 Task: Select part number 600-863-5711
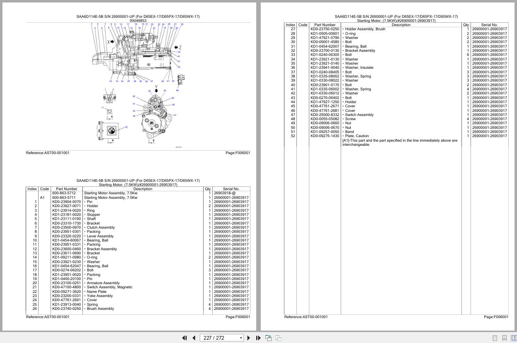click(x=64, y=198)
